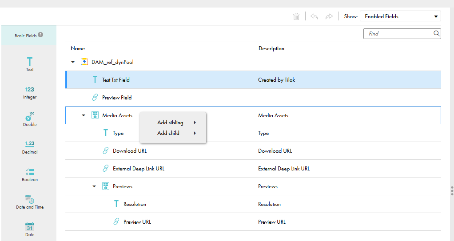
Task: Click the 'Created by Tilak' description
Action: tap(276, 80)
